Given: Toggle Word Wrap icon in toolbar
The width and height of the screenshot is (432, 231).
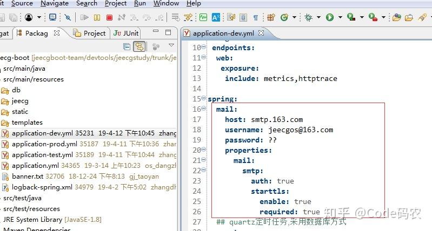Looking at the screenshot, I should point(231,18).
